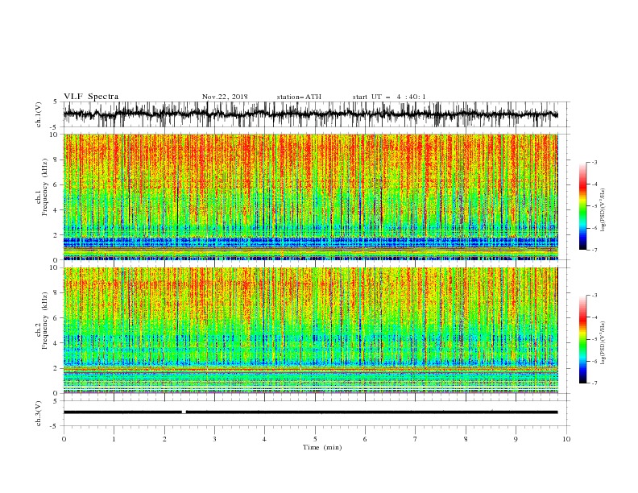638x493 pixels.
Task: Click the "-3" tick on ch.2 colorbar
Action: (x=594, y=296)
